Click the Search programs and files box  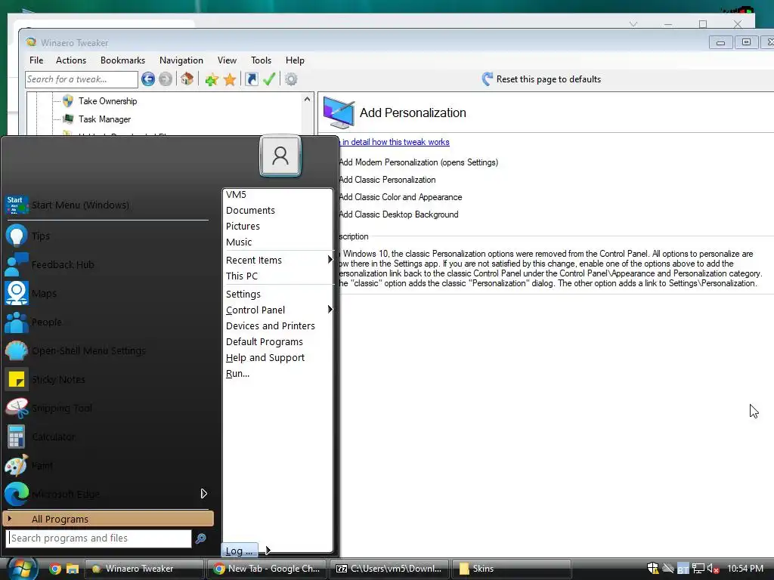click(x=99, y=538)
